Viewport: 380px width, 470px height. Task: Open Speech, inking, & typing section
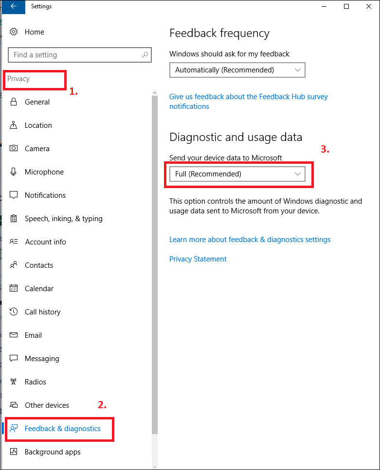[x=64, y=219]
